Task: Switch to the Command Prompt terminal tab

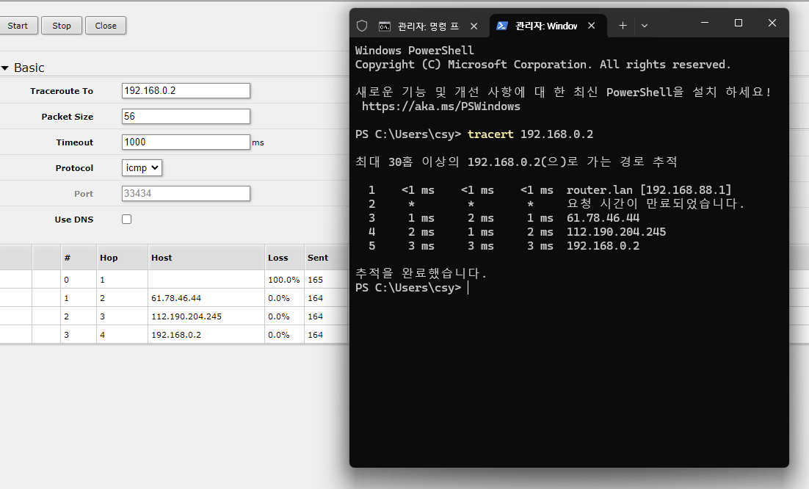Action: 428,26
